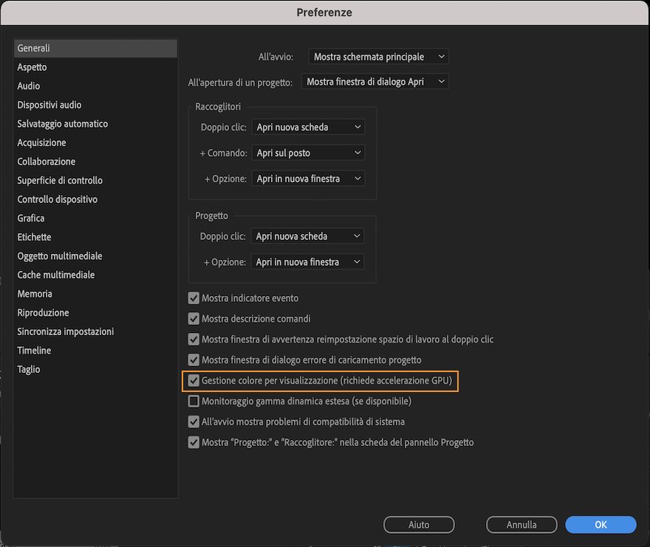
Task: Select the "Cache multimediale" section
Action: (55, 274)
